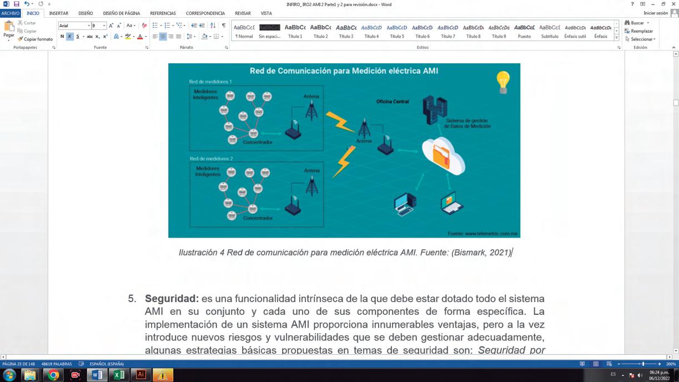Toggle underline (S) formatting

[77, 37]
